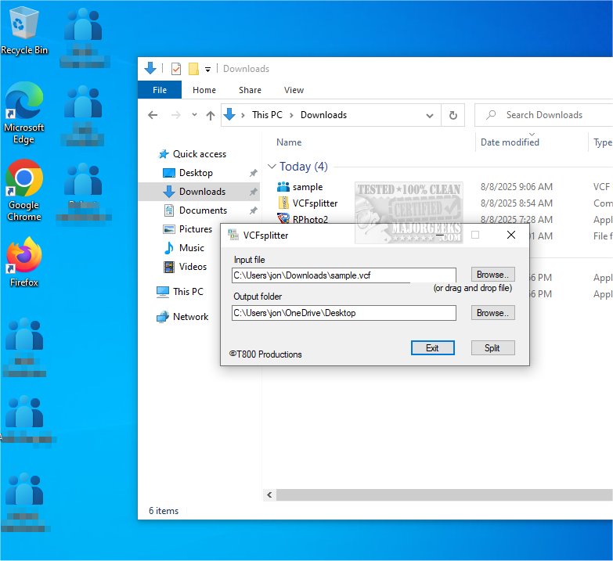Launch Microsoft Edge from the desktop
Viewport: 613px width, 561px height.
point(23,113)
